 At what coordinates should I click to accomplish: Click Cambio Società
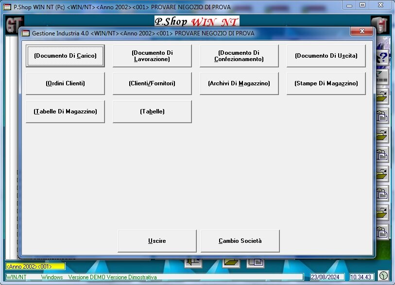tap(240, 240)
